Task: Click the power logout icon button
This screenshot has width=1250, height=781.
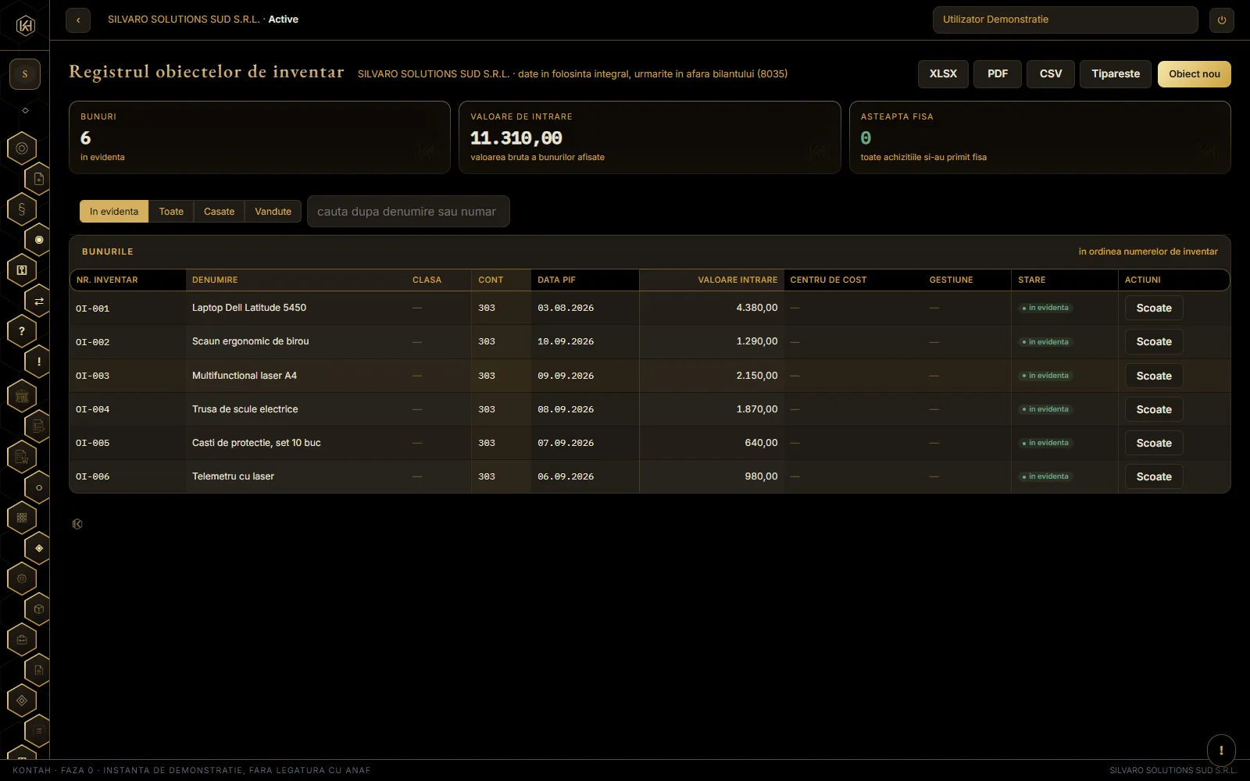Action: click(x=1222, y=20)
